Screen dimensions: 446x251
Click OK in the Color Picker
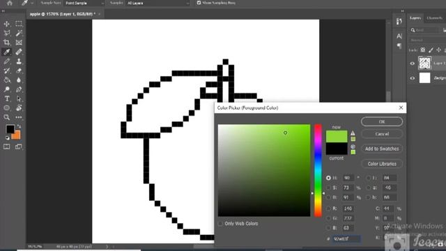(x=382, y=121)
